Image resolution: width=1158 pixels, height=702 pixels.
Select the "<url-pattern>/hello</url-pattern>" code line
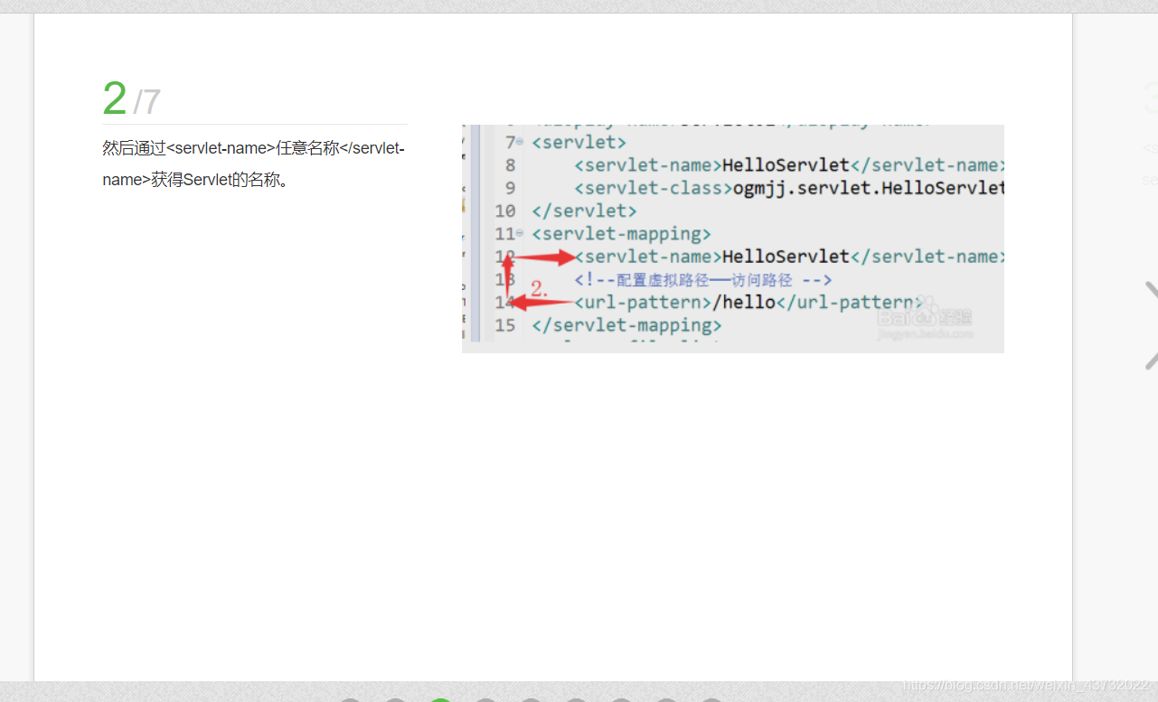tap(748, 302)
